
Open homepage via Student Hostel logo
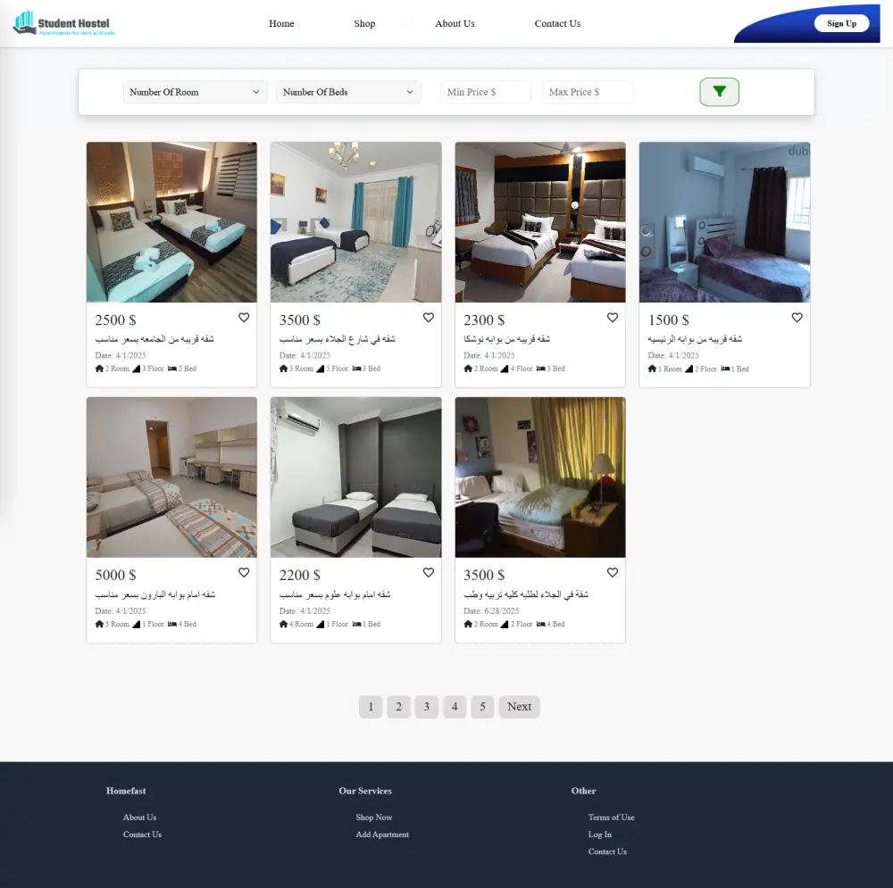(63, 23)
